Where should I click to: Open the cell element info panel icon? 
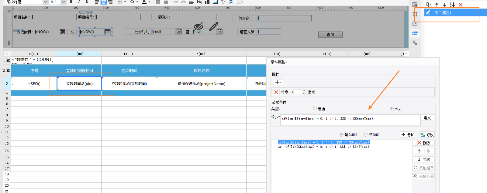point(415,5)
